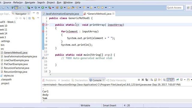
Task: Click Navigator back arrow icon
Action: pyautogui.click(x=17, y=18)
